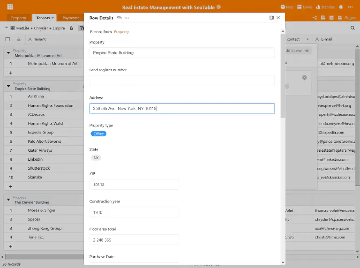Screen dimensions: 360x268
Task: Add row to Metropolitan Museum group
Action: coord(10,73)
